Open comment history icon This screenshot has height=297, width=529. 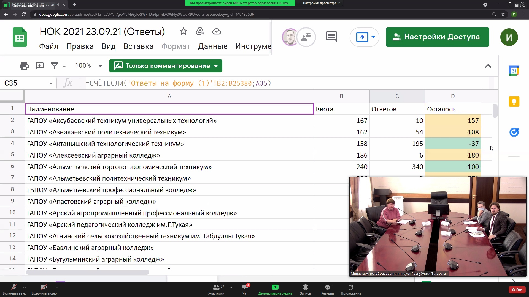(331, 37)
